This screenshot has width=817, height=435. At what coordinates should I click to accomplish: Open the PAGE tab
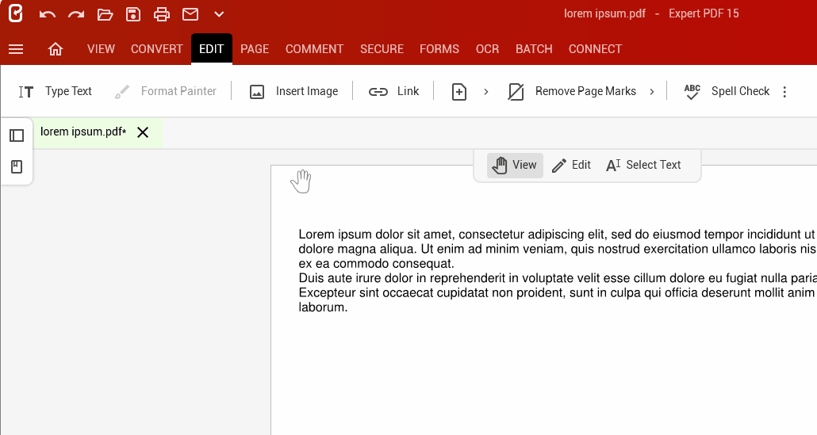tap(255, 49)
